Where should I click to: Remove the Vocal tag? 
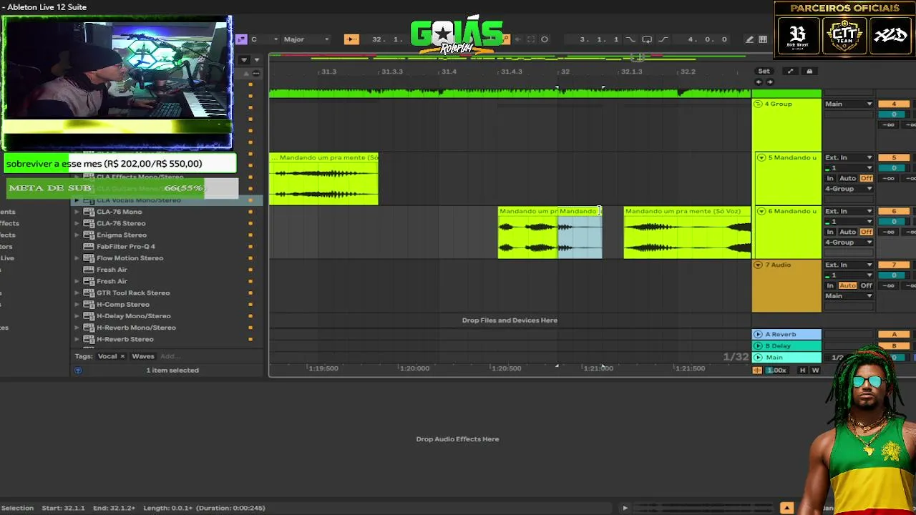pos(122,356)
